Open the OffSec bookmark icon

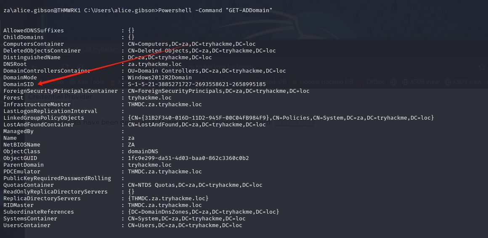click(x=361, y=82)
